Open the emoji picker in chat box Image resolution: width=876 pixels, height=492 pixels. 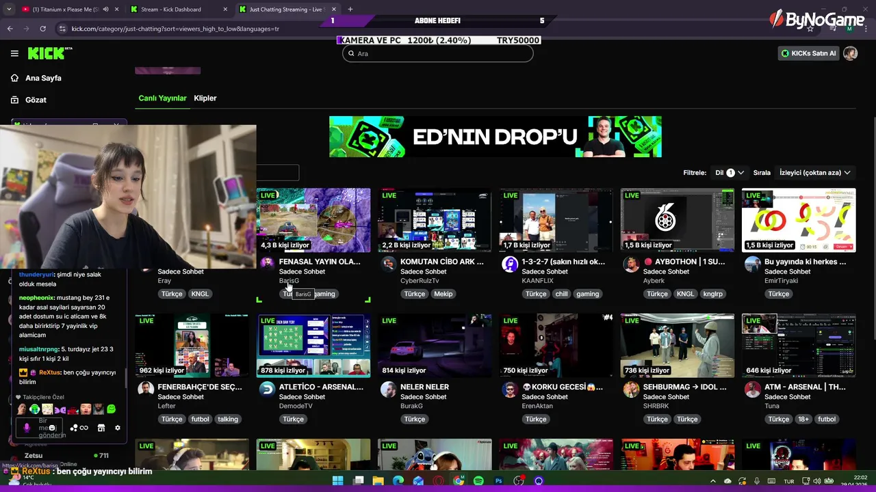(52, 428)
